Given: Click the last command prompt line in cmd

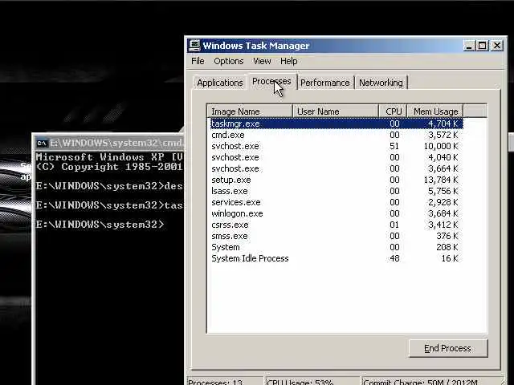Looking at the screenshot, I should [x=100, y=225].
